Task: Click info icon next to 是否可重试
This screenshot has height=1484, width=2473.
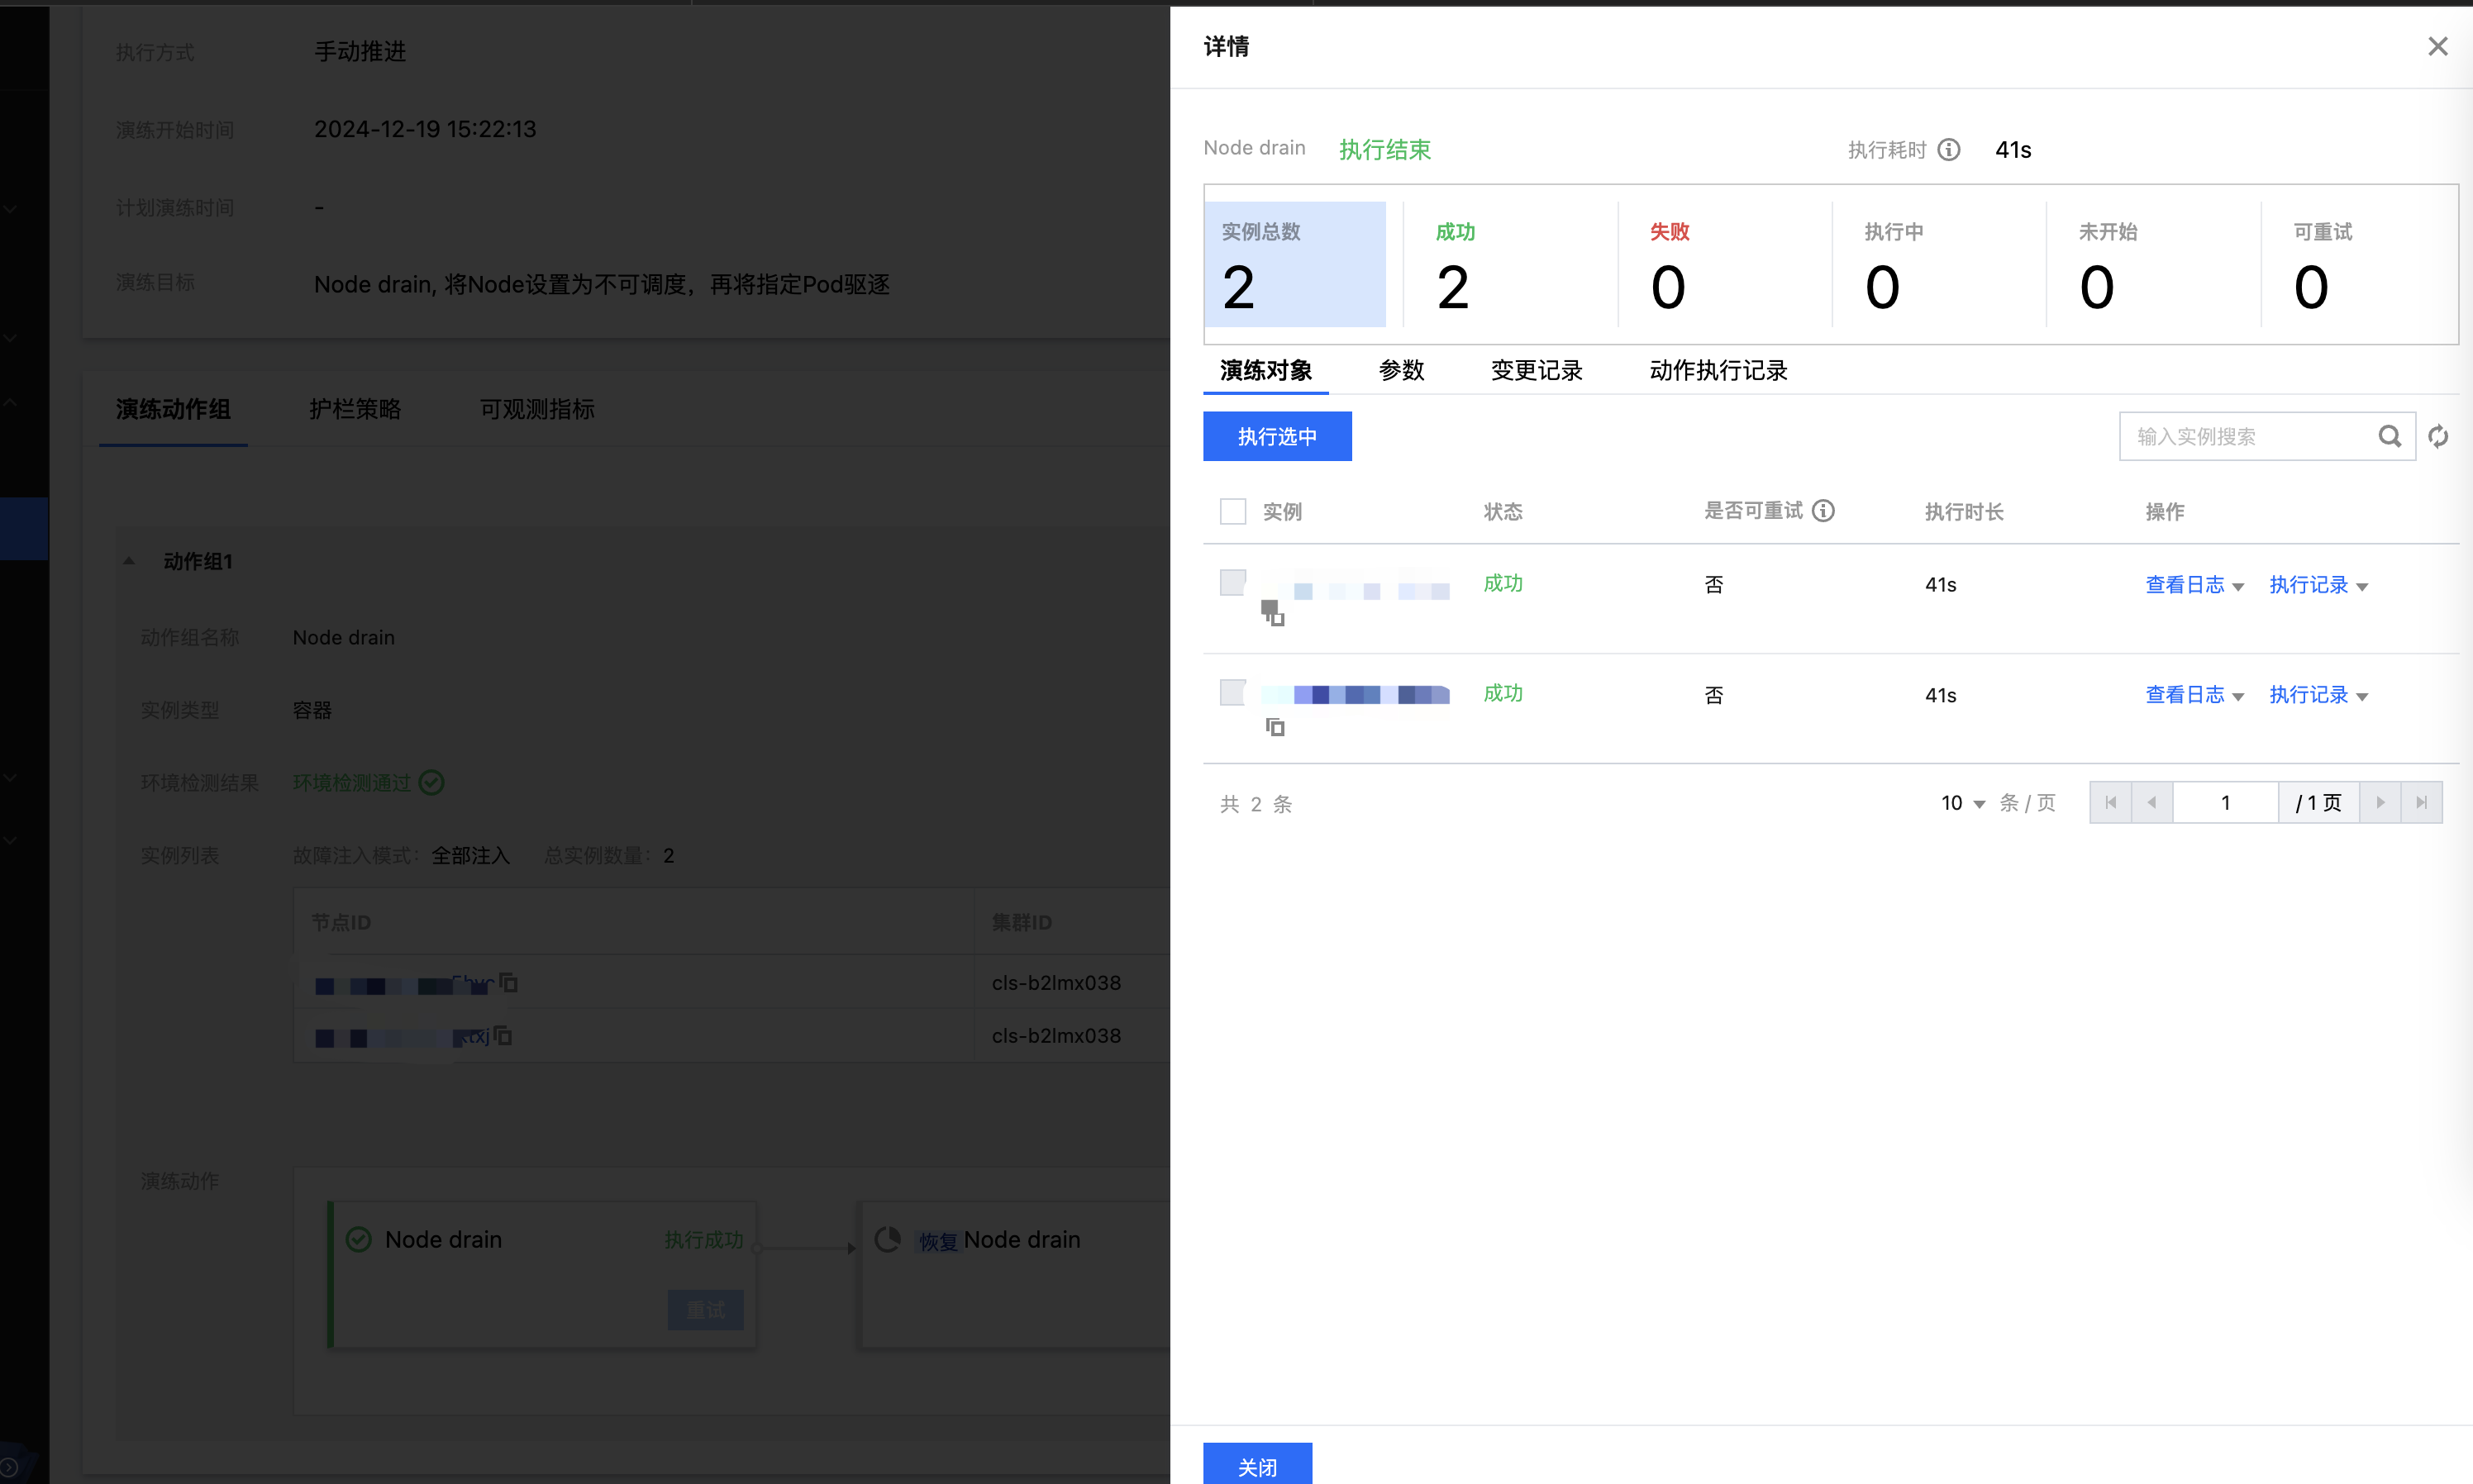Action: pos(1823,511)
